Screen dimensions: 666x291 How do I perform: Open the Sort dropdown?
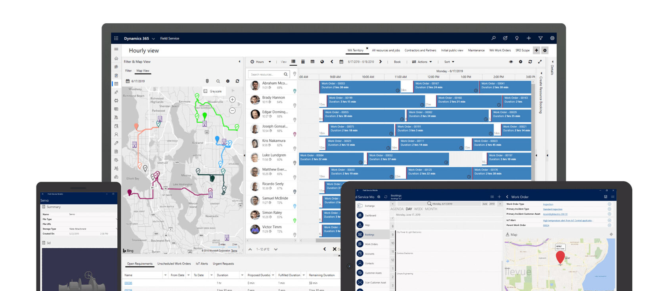pyautogui.click(x=449, y=62)
